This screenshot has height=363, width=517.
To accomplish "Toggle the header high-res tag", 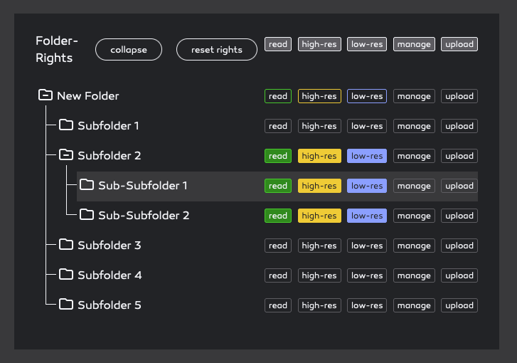I will tap(319, 44).
